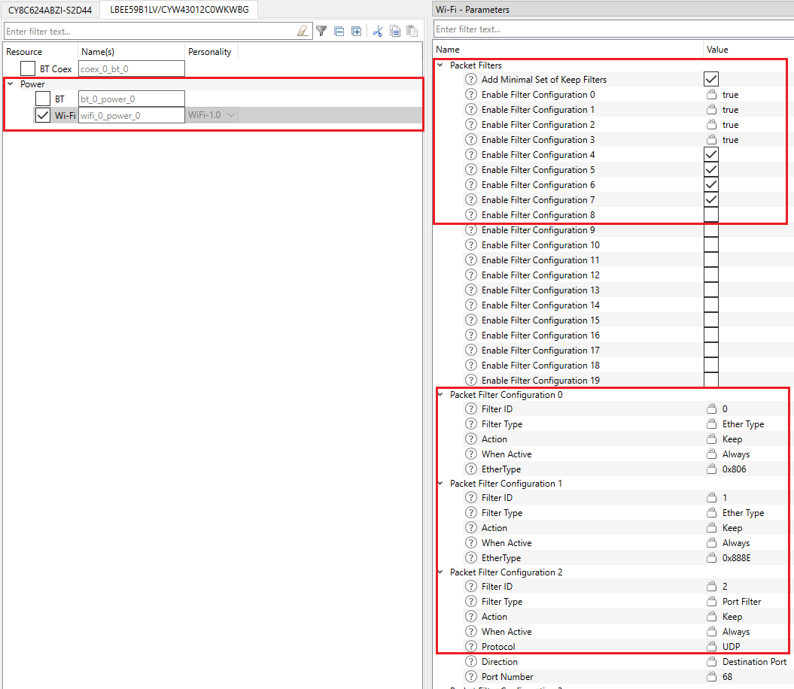This screenshot has width=794, height=689.
Task: Open help icon for Configuration 2 Protocol
Action: (x=471, y=647)
